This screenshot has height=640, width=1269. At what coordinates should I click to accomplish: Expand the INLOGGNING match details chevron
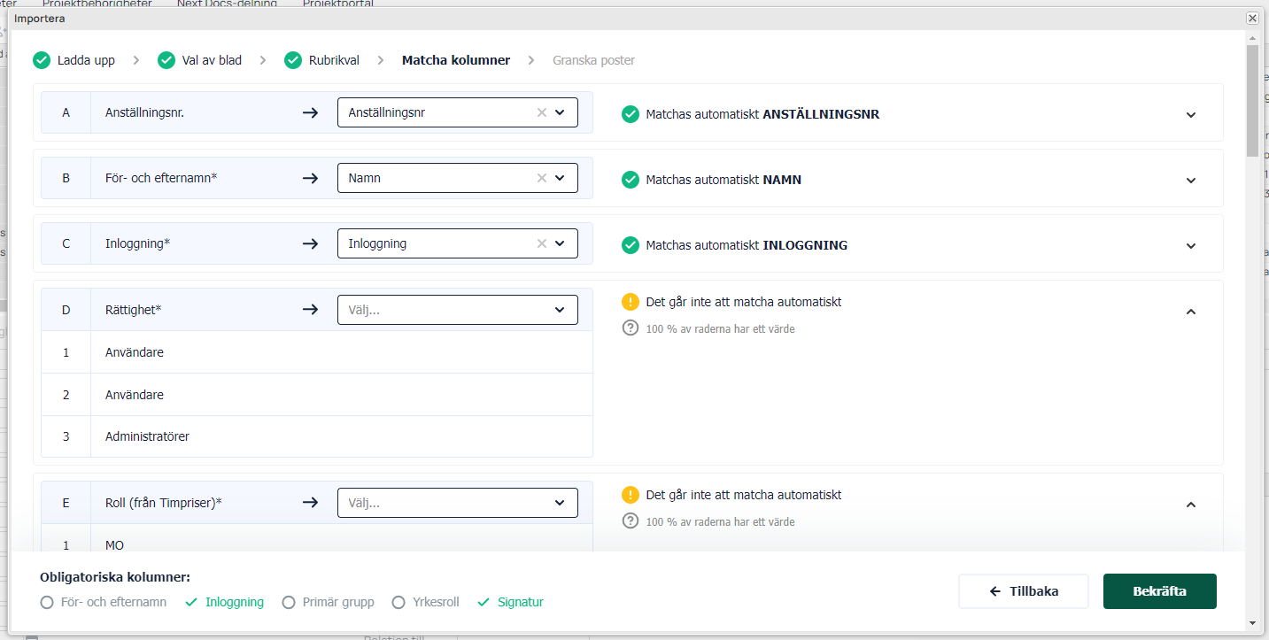[1191, 246]
